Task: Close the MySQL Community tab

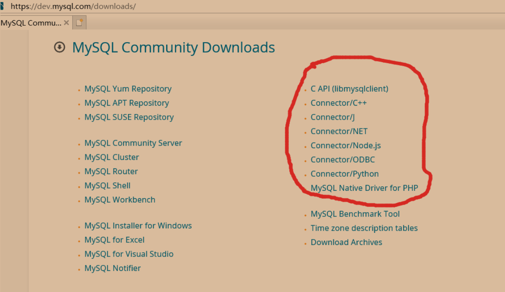Action: [66, 22]
